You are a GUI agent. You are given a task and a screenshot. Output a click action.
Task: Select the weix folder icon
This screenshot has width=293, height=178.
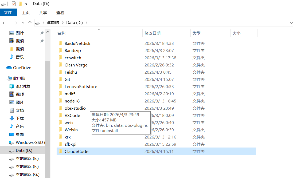point(60,122)
